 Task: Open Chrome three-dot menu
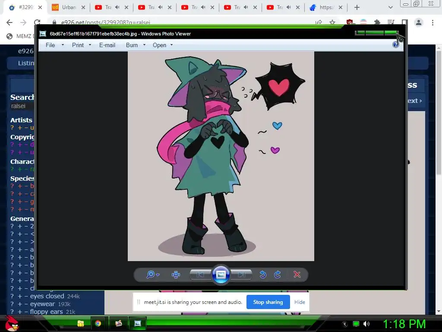[x=433, y=22]
